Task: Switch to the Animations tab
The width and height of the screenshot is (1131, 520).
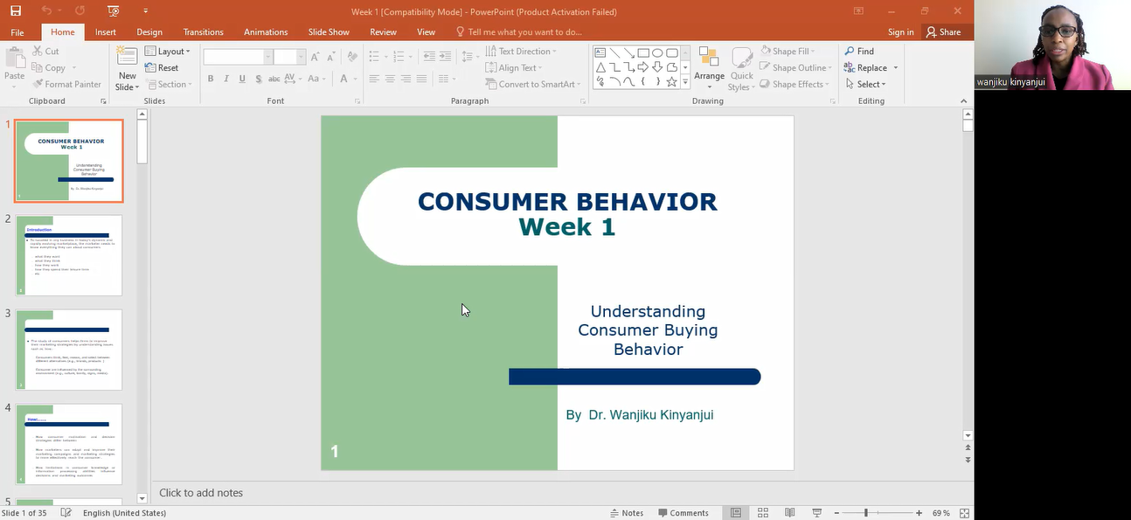Action: [x=266, y=32]
